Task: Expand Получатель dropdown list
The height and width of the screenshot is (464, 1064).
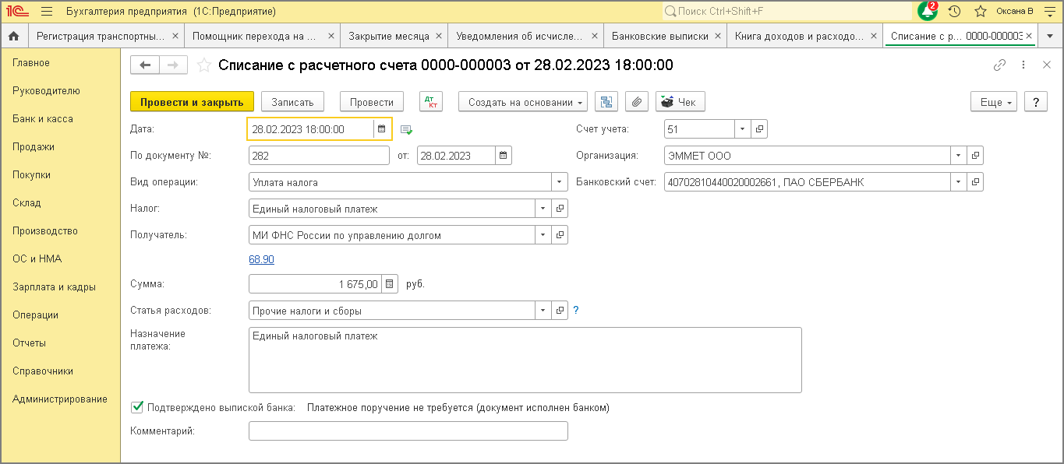Action: click(544, 235)
